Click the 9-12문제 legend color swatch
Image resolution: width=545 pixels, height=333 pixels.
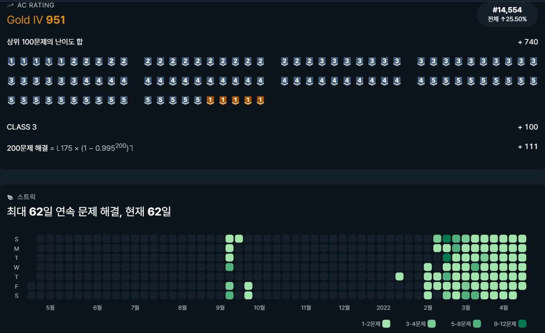tap(523, 323)
